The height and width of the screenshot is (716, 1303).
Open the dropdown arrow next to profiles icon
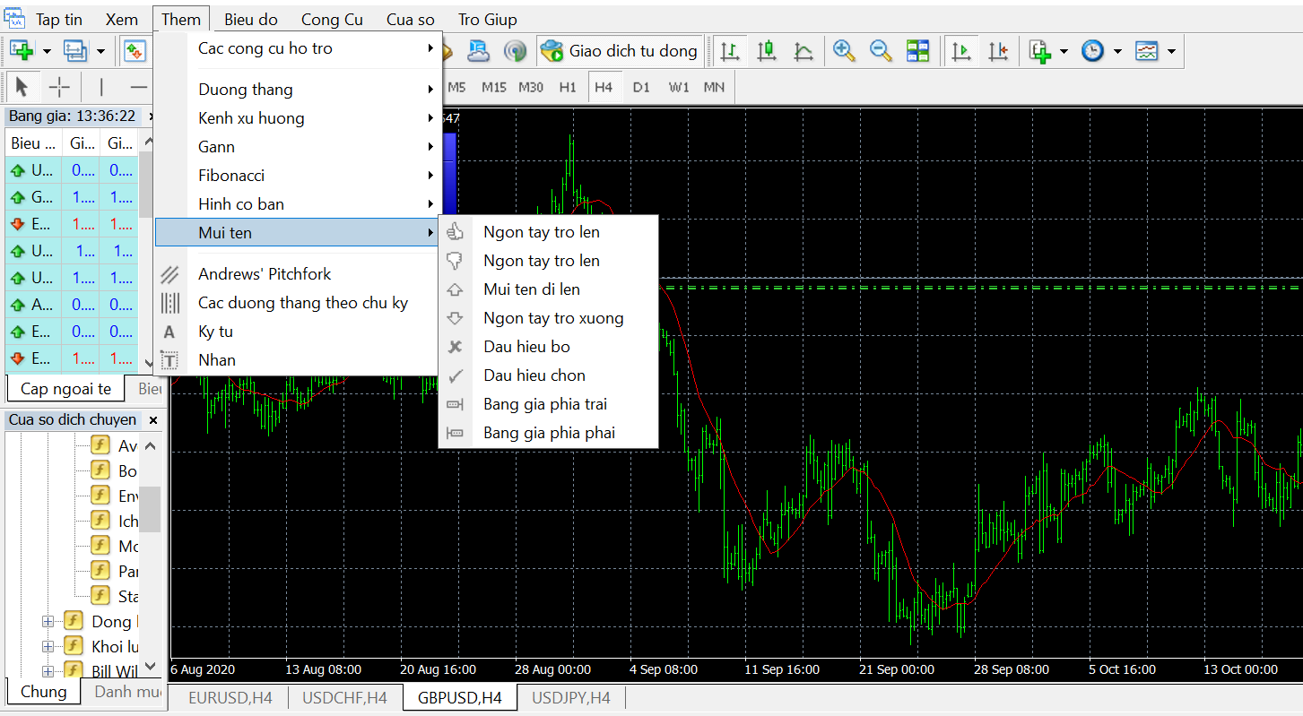tap(100, 51)
